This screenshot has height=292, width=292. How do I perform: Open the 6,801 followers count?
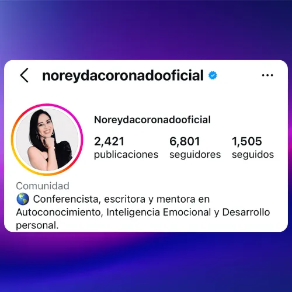(185, 141)
